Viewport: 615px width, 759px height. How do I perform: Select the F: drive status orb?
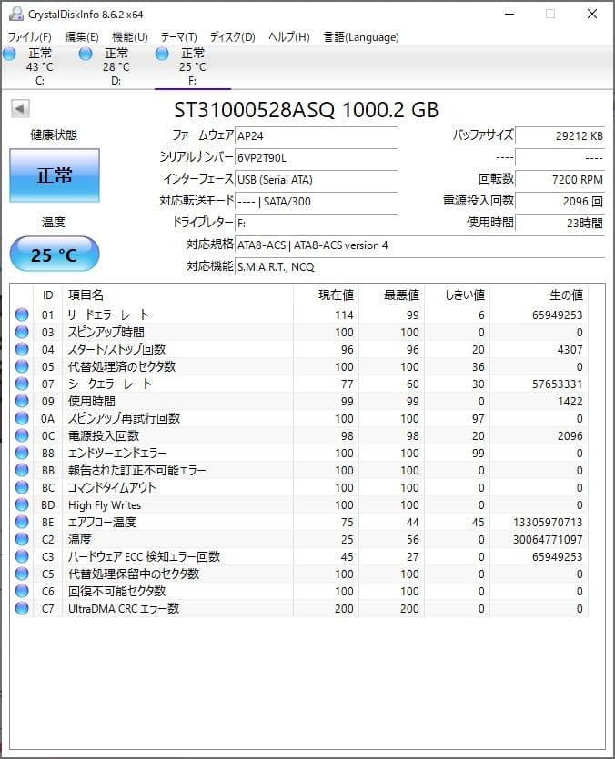162,54
